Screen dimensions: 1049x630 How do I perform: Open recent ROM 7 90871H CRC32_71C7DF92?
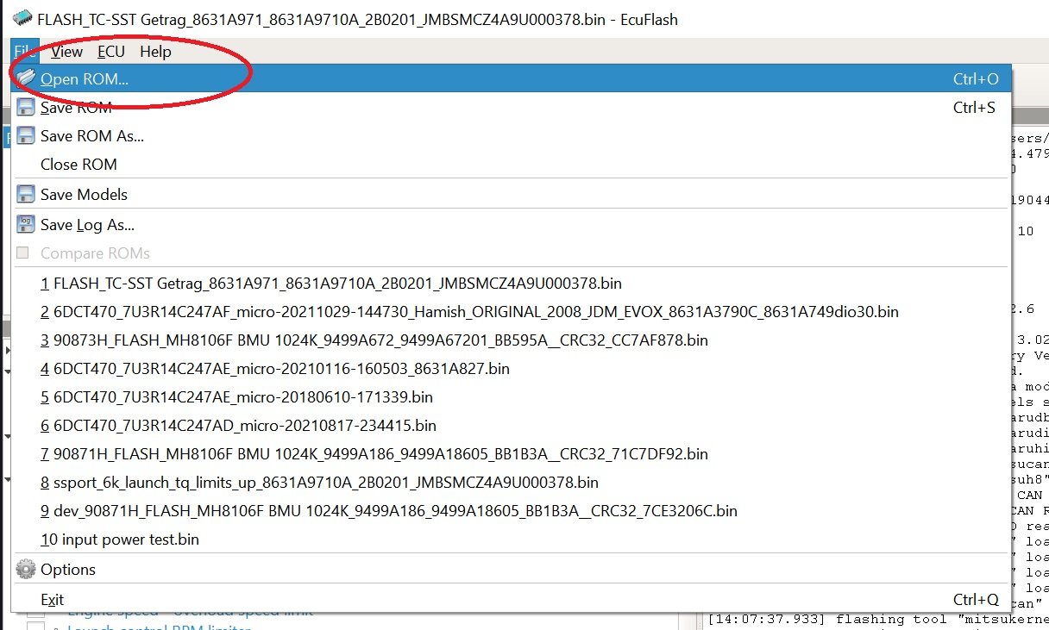click(x=511, y=454)
